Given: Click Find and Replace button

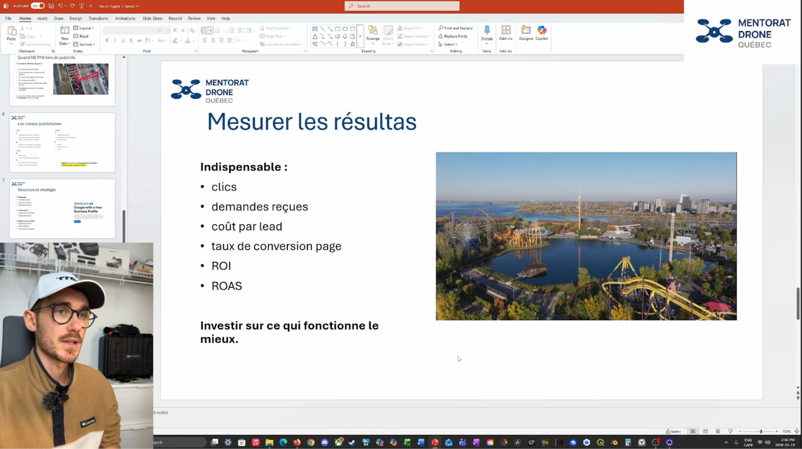Looking at the screenshot, I should (455, 28).
